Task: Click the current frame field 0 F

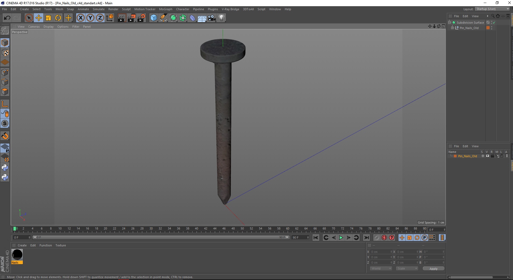Action: pos(22,238)
